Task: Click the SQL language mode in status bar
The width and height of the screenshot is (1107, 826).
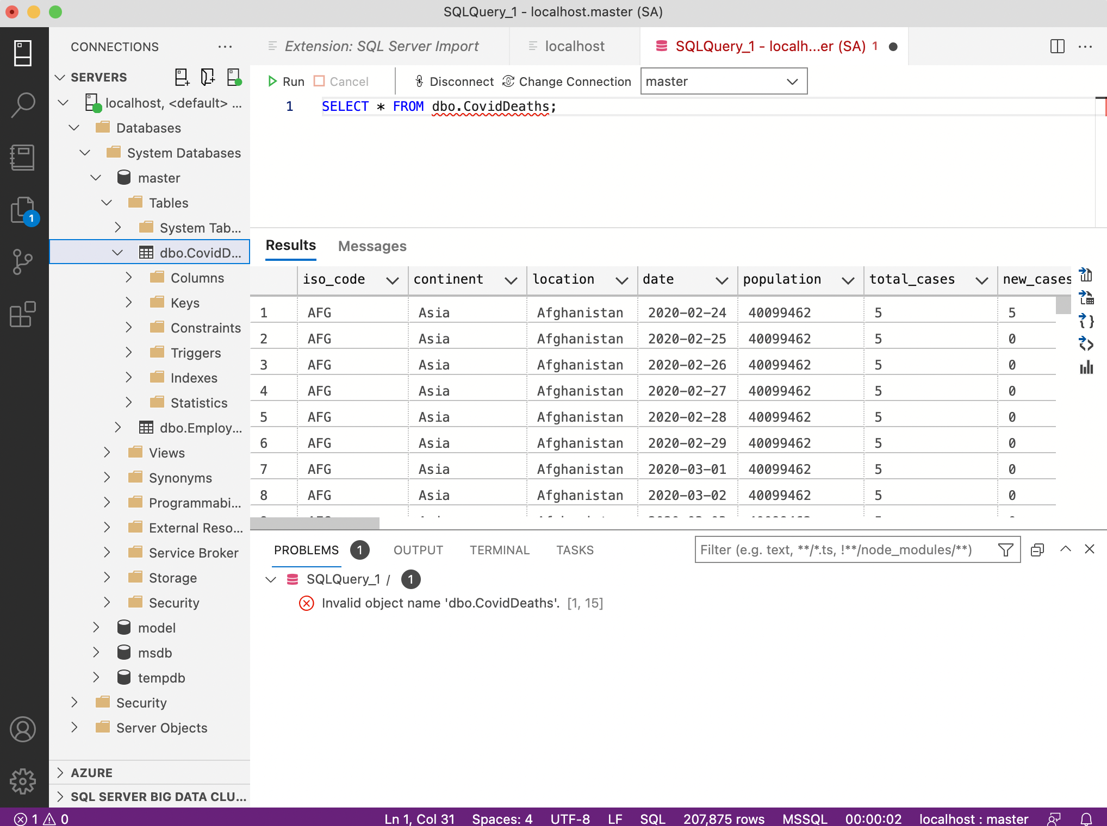Action: point(652,818)
